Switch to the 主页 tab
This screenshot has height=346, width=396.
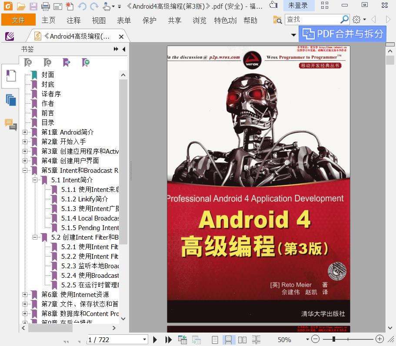coord(48,20)
